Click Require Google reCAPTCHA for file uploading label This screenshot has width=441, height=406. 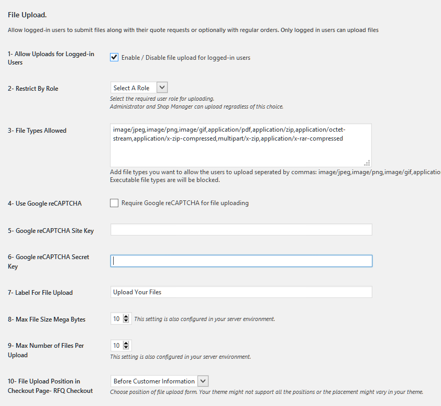[x=185, y=203]
